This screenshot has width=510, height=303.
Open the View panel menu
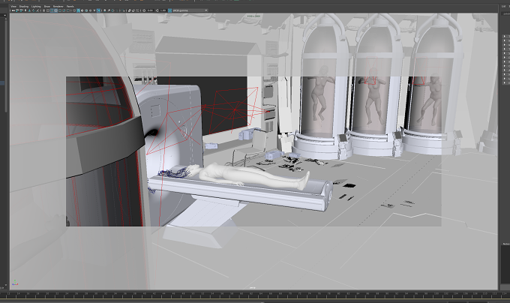[13, 7]
